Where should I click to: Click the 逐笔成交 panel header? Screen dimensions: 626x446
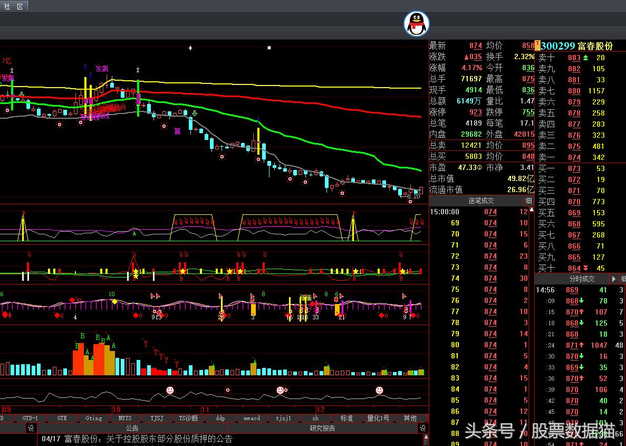pyautogui.click(x=480, y=201)
